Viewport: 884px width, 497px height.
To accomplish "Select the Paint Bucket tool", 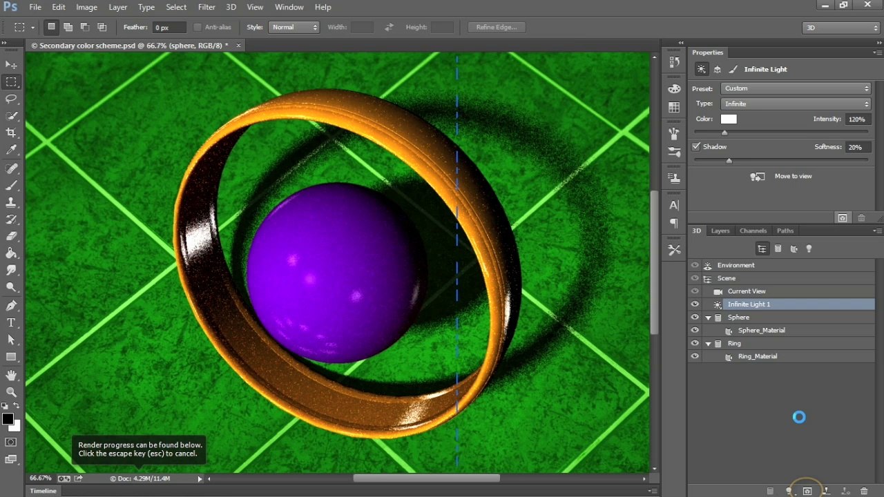I will (11, 253).
